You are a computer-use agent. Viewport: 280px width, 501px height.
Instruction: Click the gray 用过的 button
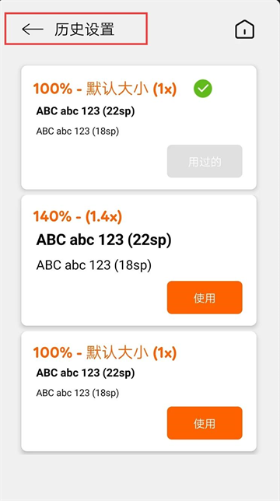[x=205, y=161]
